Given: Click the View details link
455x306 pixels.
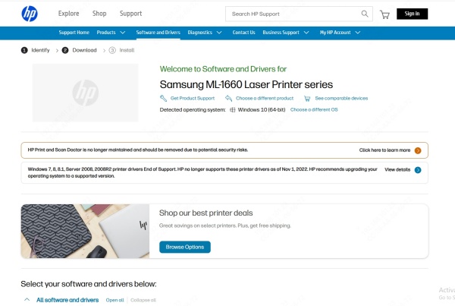Looking at the screenshot, I should (x=397, y=170).
